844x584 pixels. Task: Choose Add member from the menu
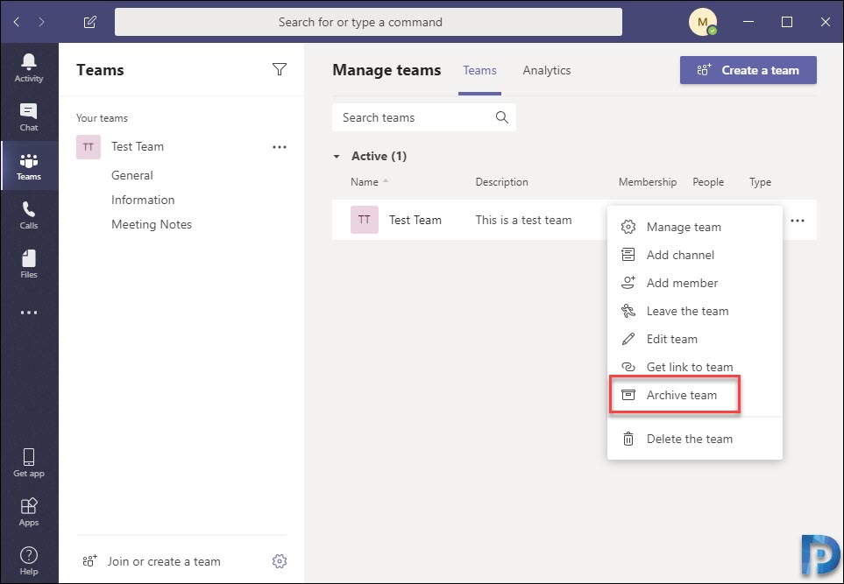click(694, 283)
